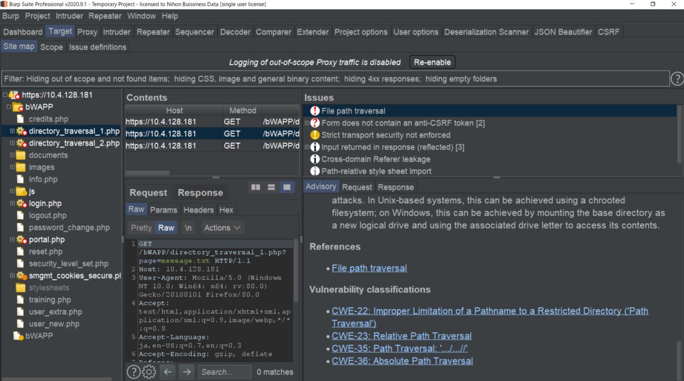Open CWE-23: Relative Path Traversal link
This screenshot has height=381, width=684.
coord(402,336)
